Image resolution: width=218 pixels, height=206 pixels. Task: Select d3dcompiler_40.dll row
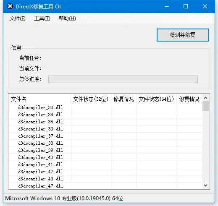coord(105,157)
